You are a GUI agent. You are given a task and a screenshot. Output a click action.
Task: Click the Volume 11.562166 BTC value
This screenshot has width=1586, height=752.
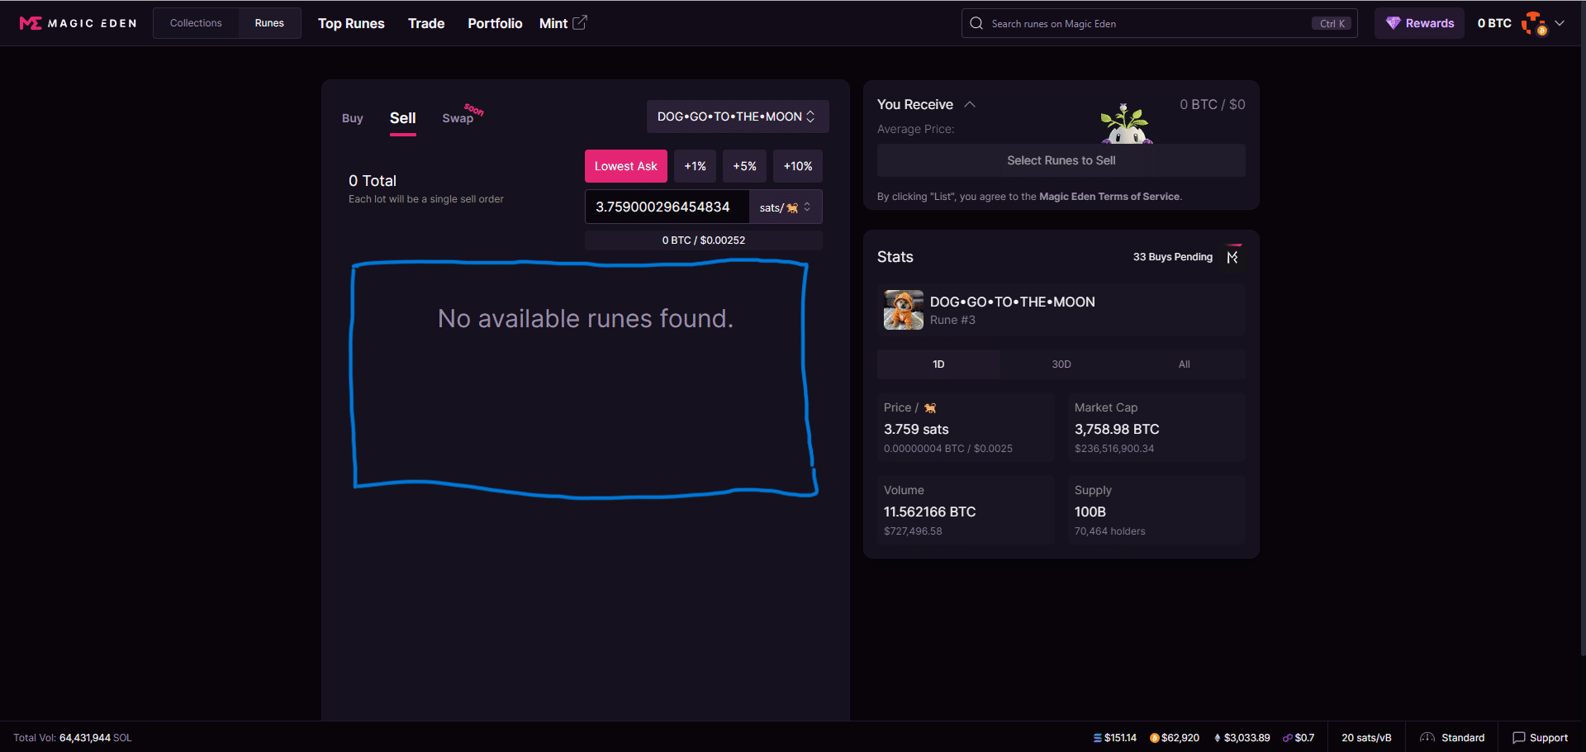tap(930, 512)
